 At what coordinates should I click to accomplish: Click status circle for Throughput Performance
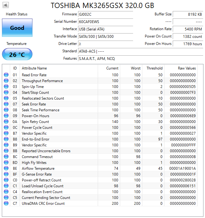click(6, 81)
